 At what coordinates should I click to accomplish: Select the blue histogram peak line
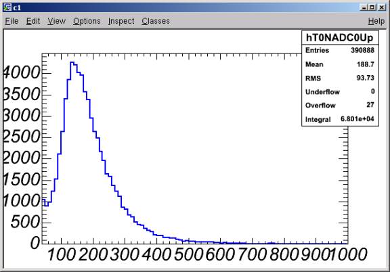tap(72, 62)
